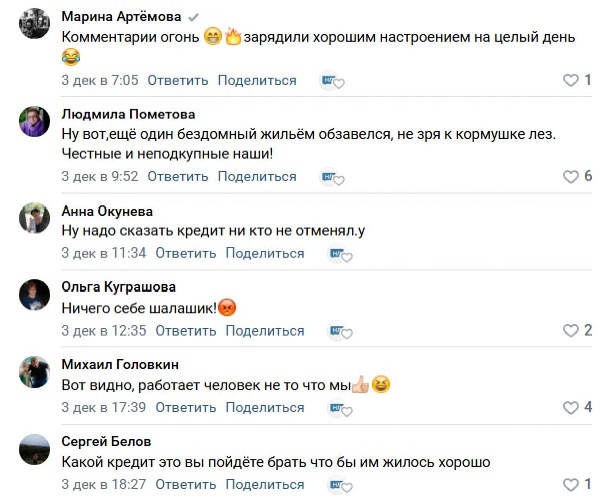The image size is (608, 499).
Task: Share Людмила Пометова's comment
Action: point(257,176)
